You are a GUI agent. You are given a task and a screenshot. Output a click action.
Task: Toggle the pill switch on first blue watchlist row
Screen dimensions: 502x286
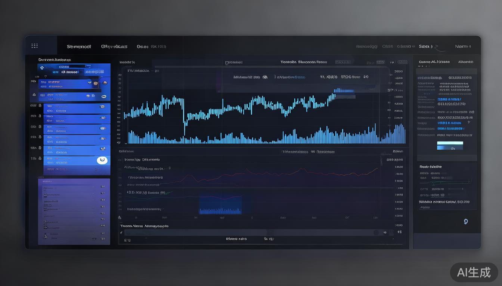tap(102, 107)
